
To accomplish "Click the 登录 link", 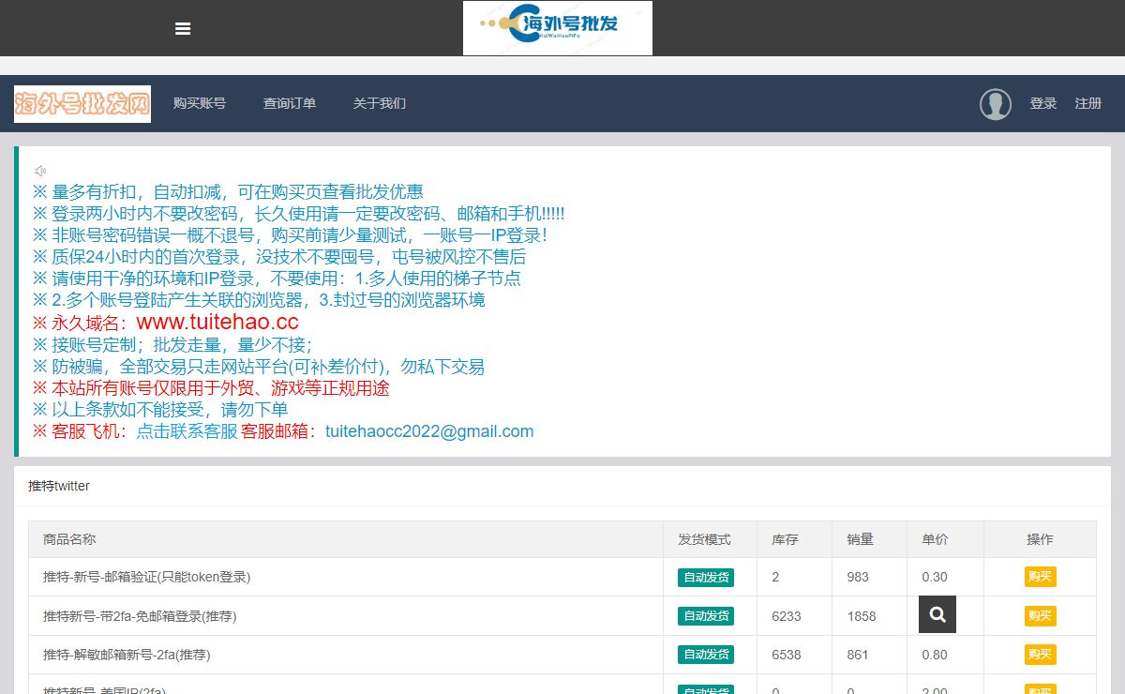I will click(1043, 103).
